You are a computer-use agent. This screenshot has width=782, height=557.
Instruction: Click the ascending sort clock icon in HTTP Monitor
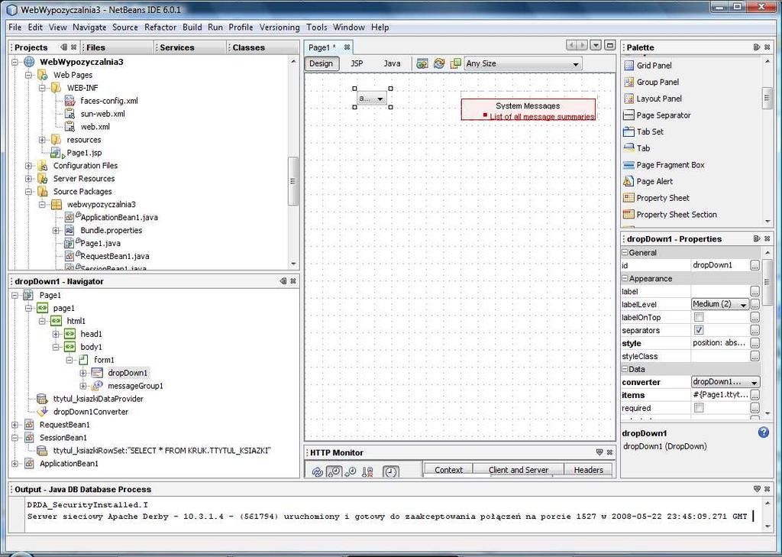click(350, 471)
